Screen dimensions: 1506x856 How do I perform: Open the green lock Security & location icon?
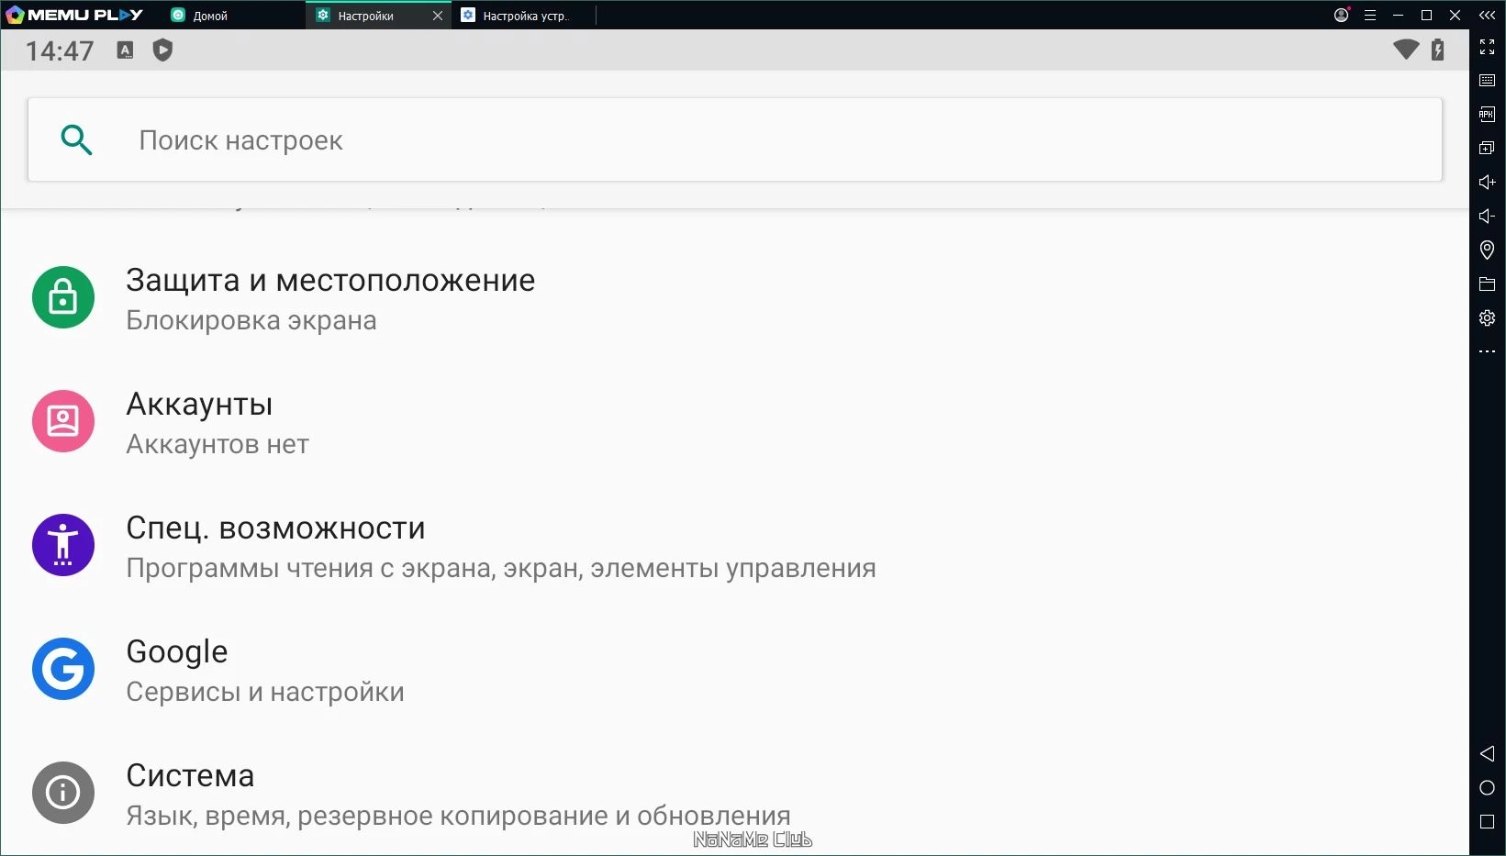tap(63, 297)
